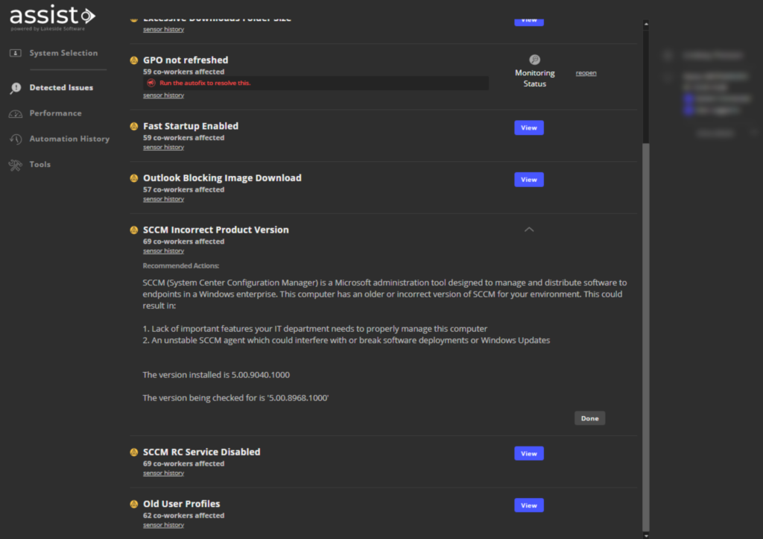The height and width of the screenshot is (539, 763).
Task: Click the Tools wrench icon
Action: point(16,165)
